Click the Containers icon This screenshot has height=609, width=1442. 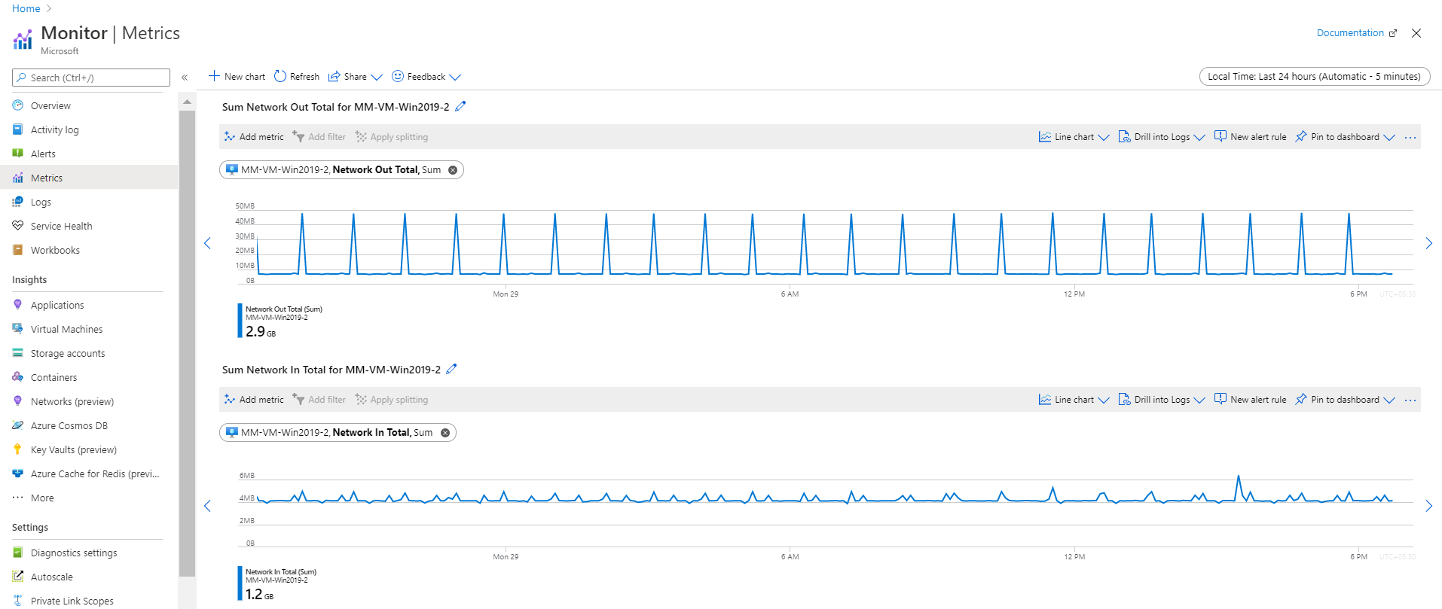pos(17,377)
